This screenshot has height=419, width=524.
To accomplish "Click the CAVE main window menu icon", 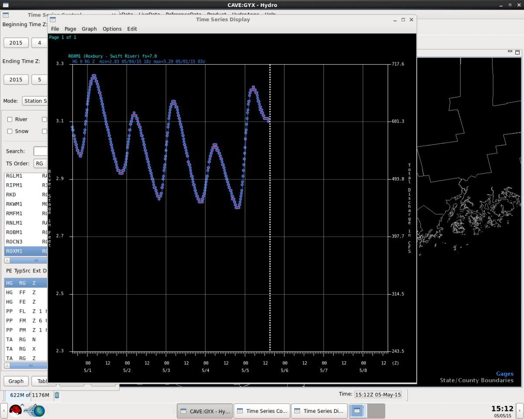I will coord(5,5).
